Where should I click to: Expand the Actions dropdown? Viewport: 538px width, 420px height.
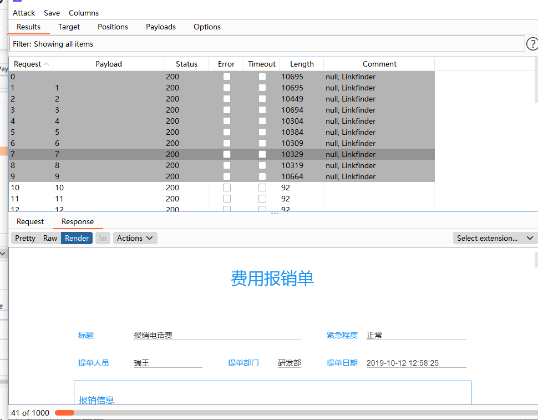(135, 238)
